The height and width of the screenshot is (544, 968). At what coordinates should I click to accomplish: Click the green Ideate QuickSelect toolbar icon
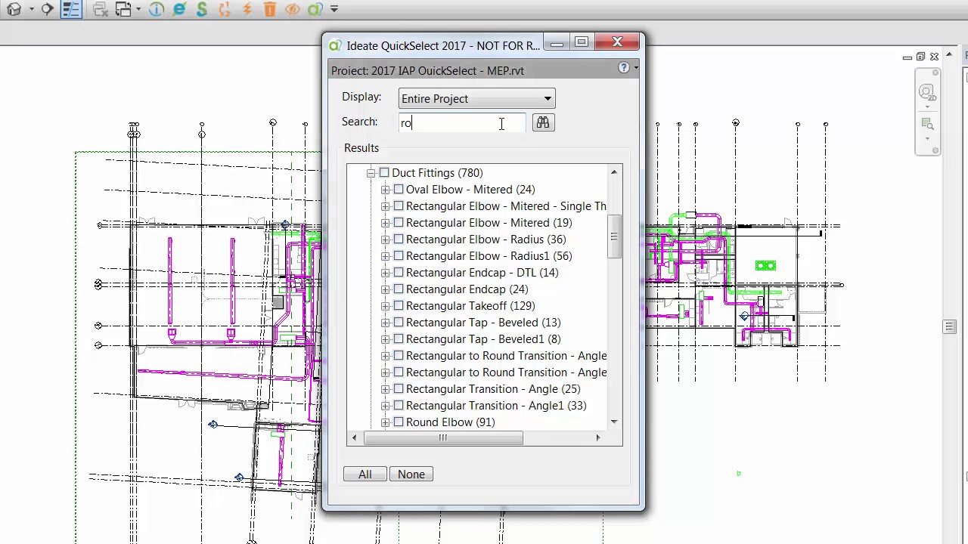coord(315,10)
